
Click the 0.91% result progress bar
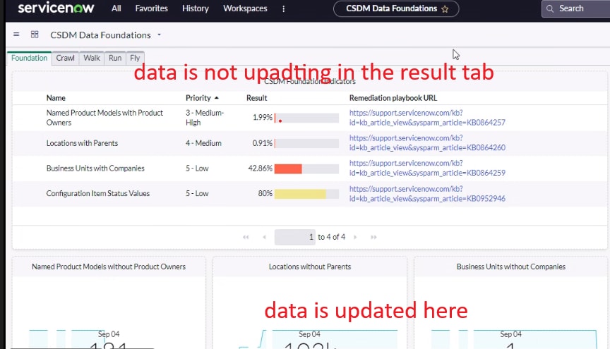point(306,143)
